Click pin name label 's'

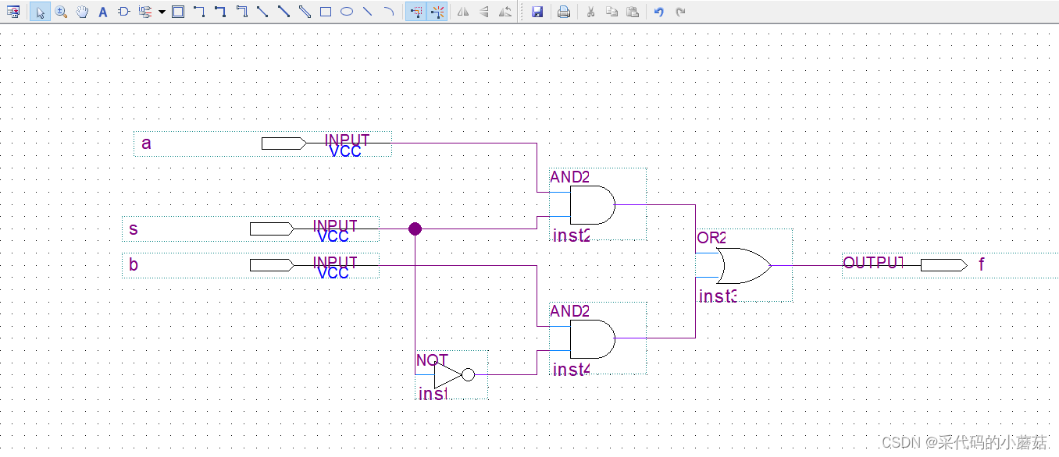coord(134,229)
